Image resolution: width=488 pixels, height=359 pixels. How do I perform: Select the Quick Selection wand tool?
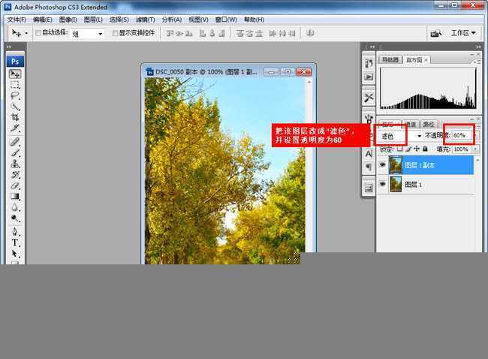tap(15, 107)
